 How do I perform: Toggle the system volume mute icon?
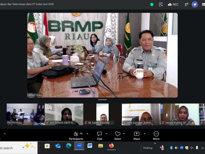coord(192,148)
